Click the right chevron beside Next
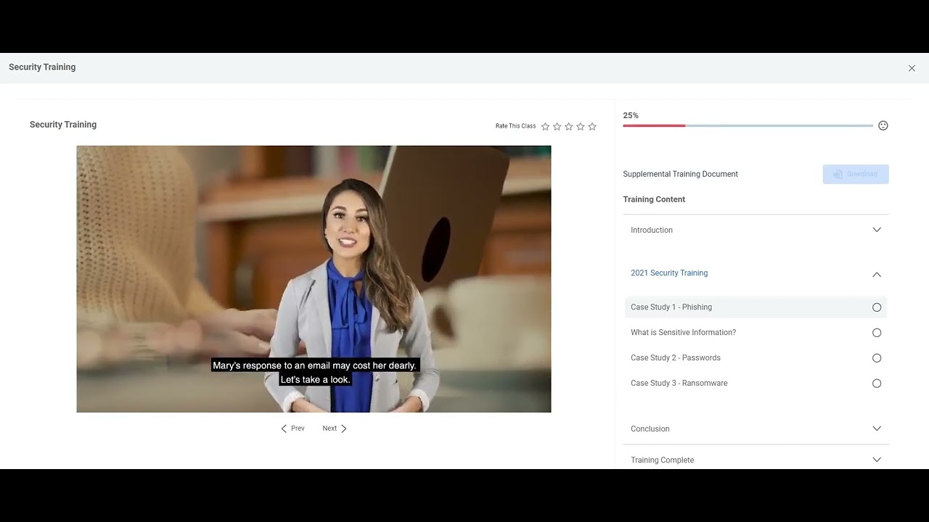 pyautogui.click(x=344, y=428)
